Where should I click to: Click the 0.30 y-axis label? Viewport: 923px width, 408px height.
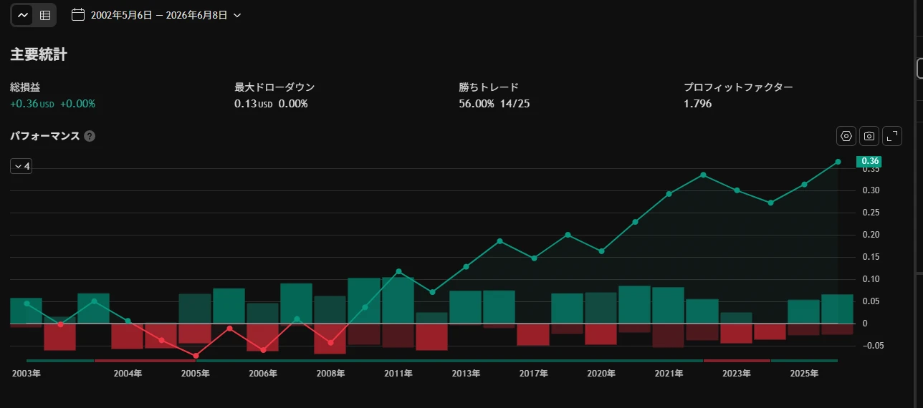(871, 190)
